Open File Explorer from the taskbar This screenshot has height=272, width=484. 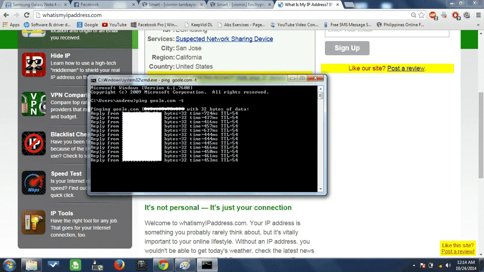[31, 265]
